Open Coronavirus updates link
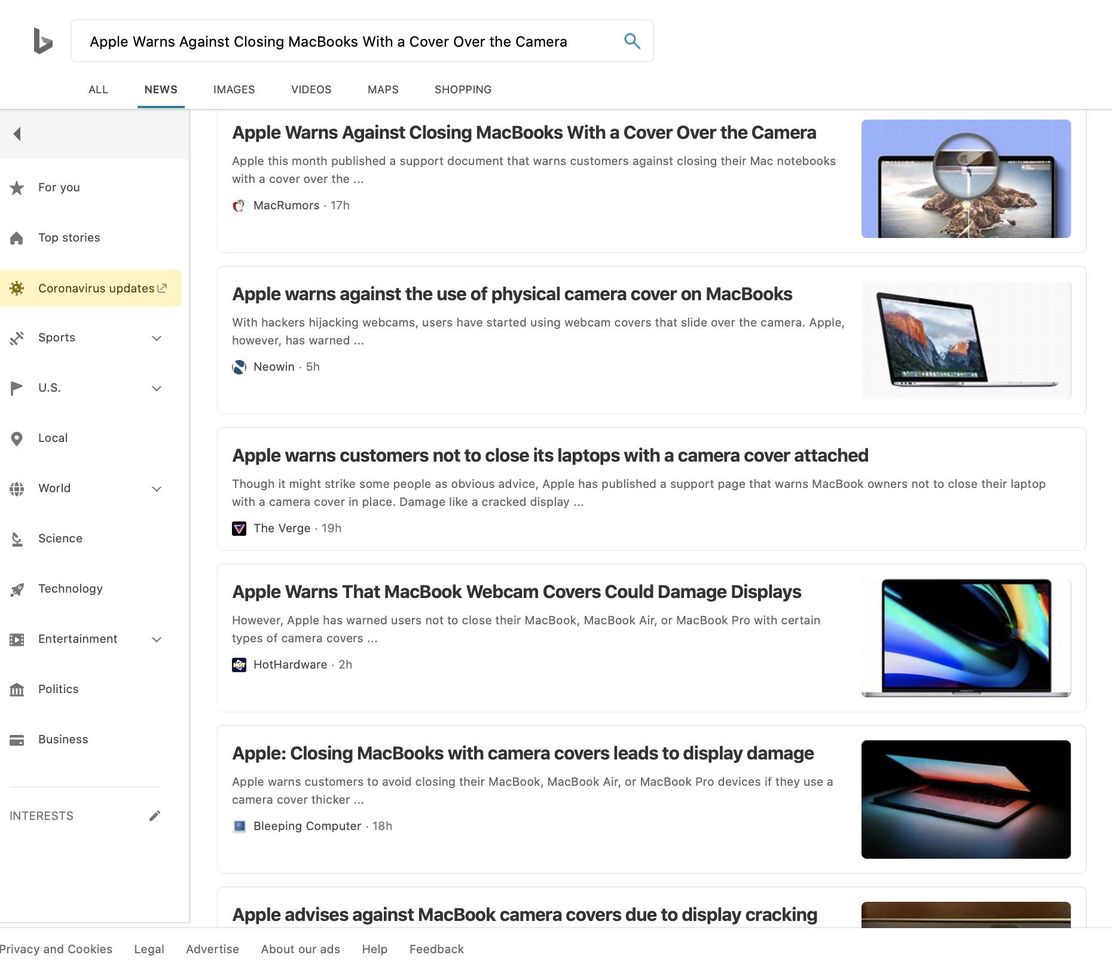 tap(96, 288)
